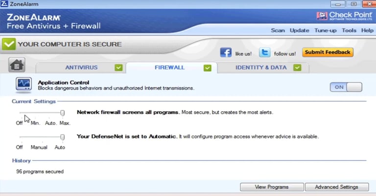Click the View Programs button
This screenshot has width=376, height=196.
pos(272,187)
